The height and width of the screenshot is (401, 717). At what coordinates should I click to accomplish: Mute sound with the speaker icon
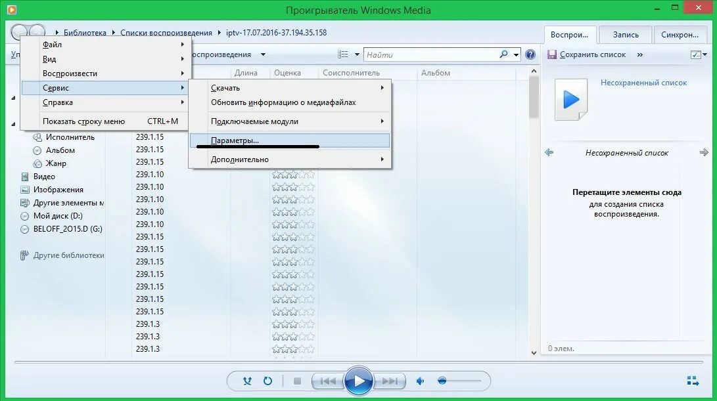point(420,381)
